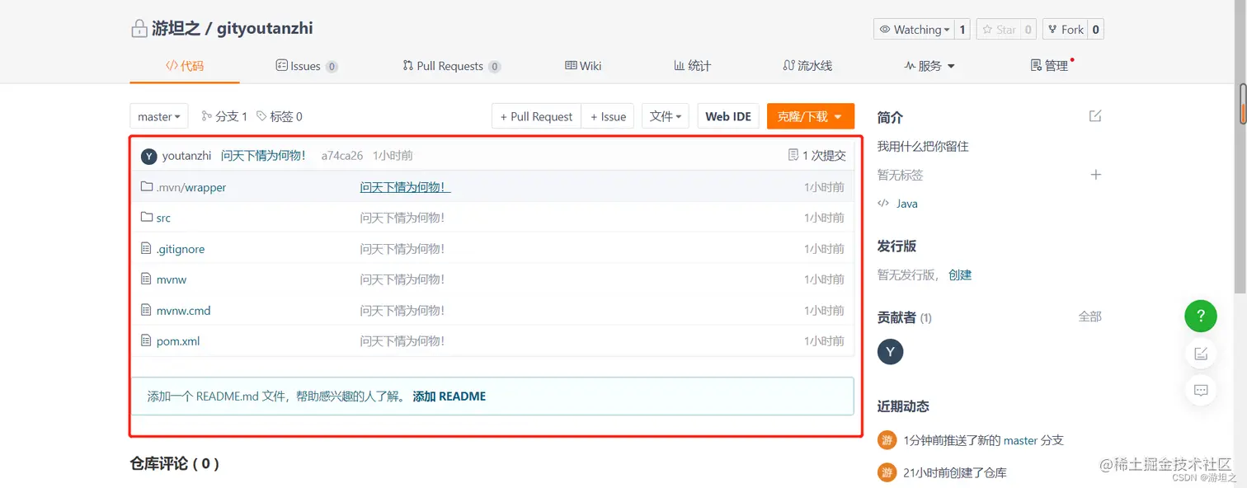The height and width of the screenshot is (488, 1247).
Task: Click the Fork count 0
Action: point(1095,30)
